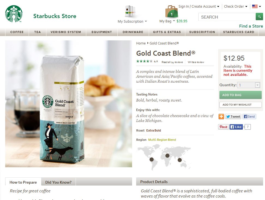Expand the Quantity dropdown
265x200 pixels.
click(x=257, y=85)
